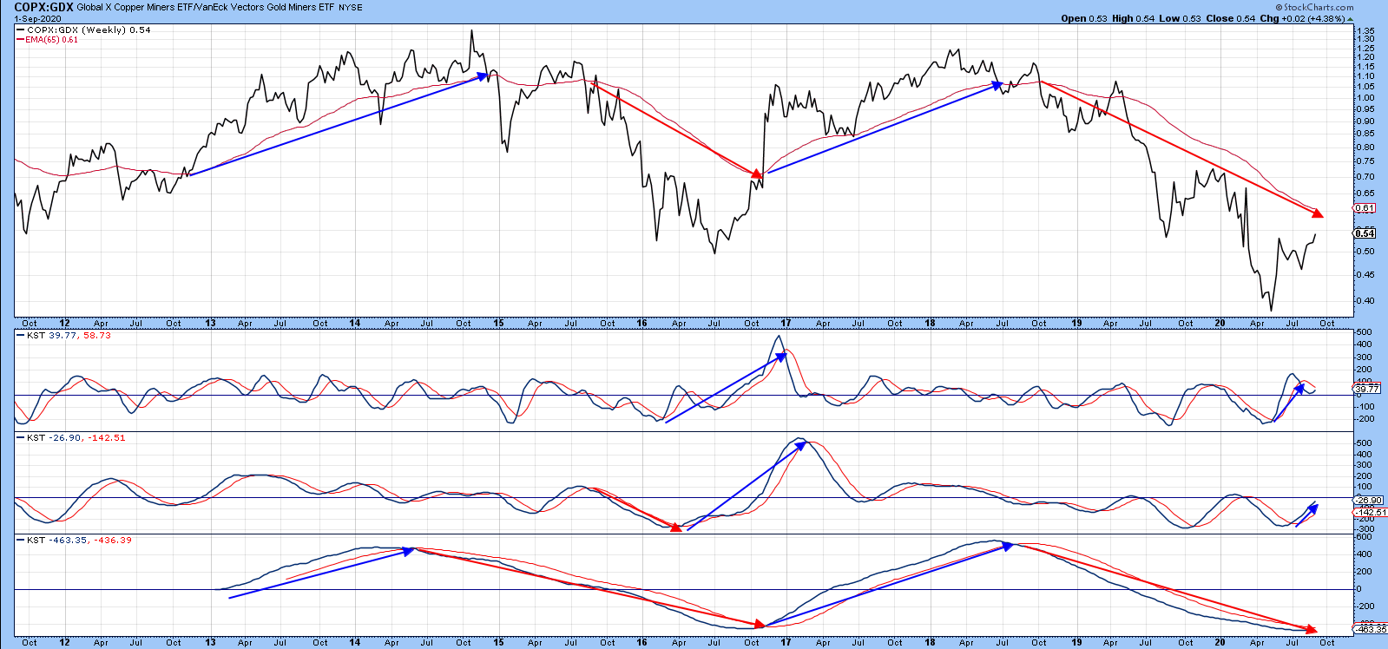Click the 17 year marker on bottom time axis
Image resolution: width=1388 pixels, height=649 pixels.
pos(786,642)
